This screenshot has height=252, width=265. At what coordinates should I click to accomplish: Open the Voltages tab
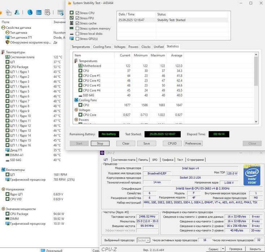click(x=120, y=47)
